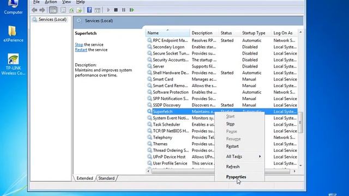349x196 pixels.
Task: Expand the All Tasks submenu
Action: [239, 156]
